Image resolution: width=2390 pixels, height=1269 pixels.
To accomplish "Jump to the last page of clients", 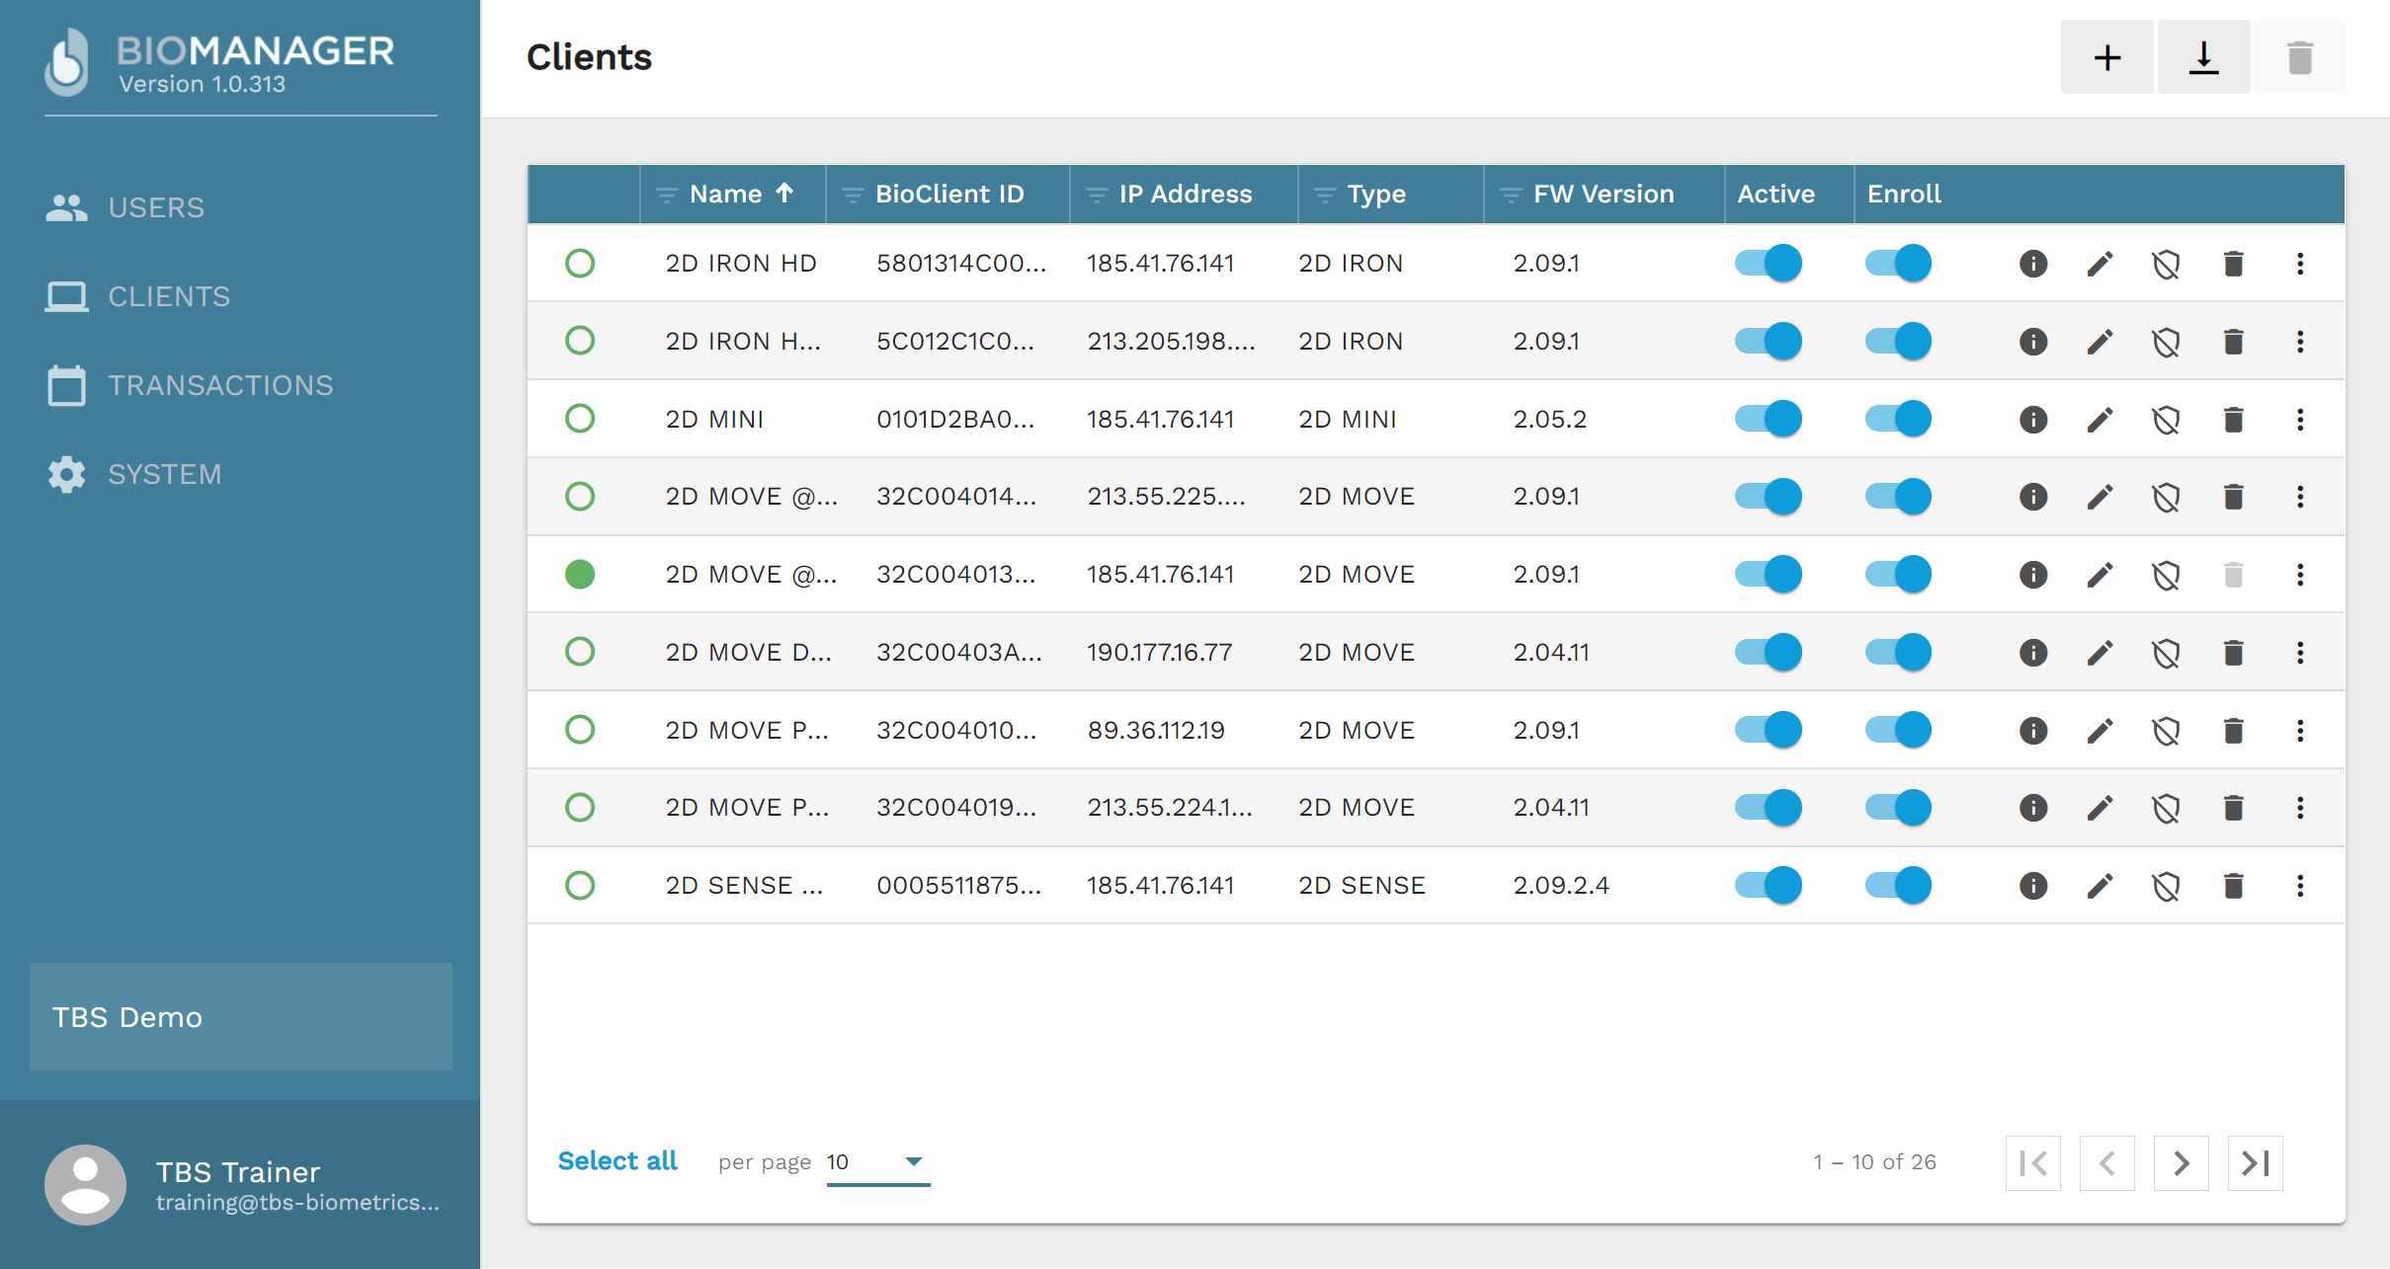I will (2255, 1163).
